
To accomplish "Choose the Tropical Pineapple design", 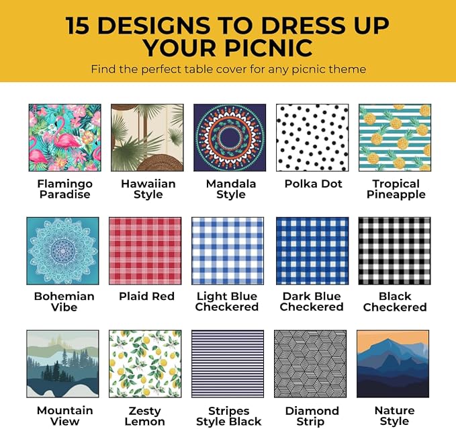I will click(x=395, y=137).
